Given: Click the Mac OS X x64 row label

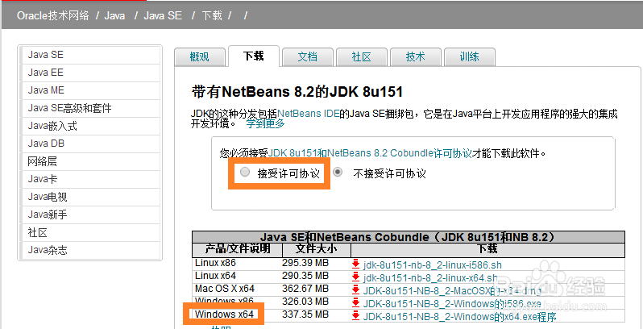Looking at the screenshot, I should point(224,289).
